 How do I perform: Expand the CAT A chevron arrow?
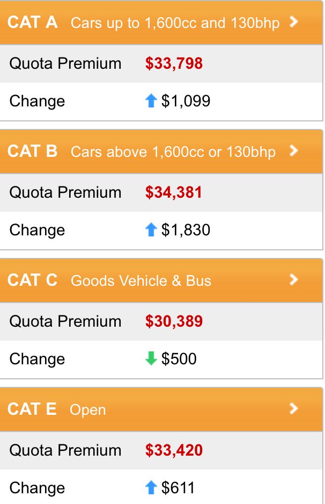click(293, 22)
